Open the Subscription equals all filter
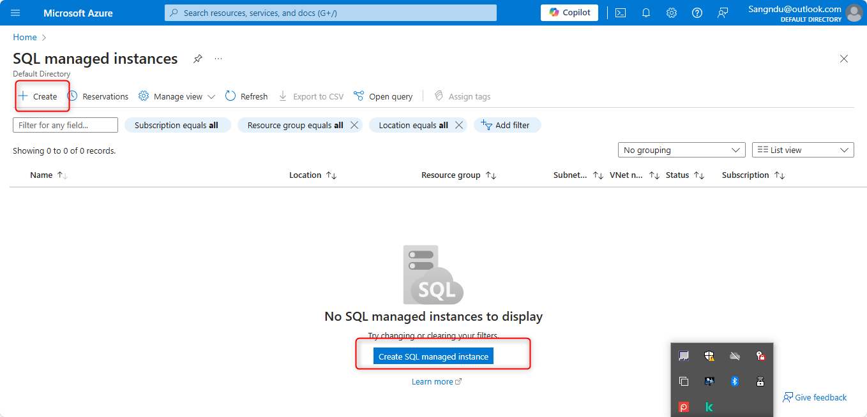Viewport: 867px width, 417px height. [x=176, y=125]
